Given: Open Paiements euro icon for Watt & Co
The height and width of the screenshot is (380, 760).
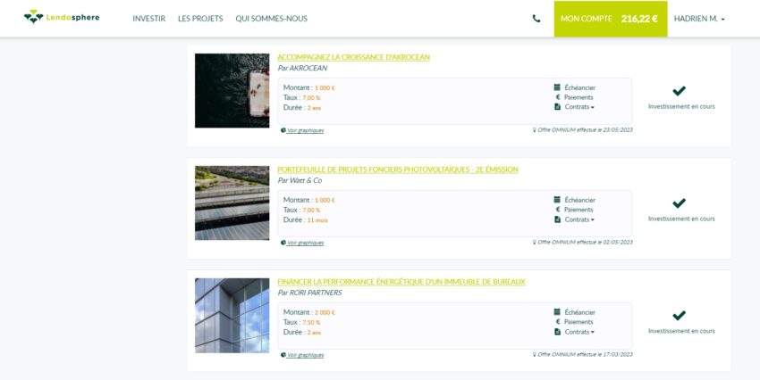Looking at the screenshot, I should click(x=557, y=210).
